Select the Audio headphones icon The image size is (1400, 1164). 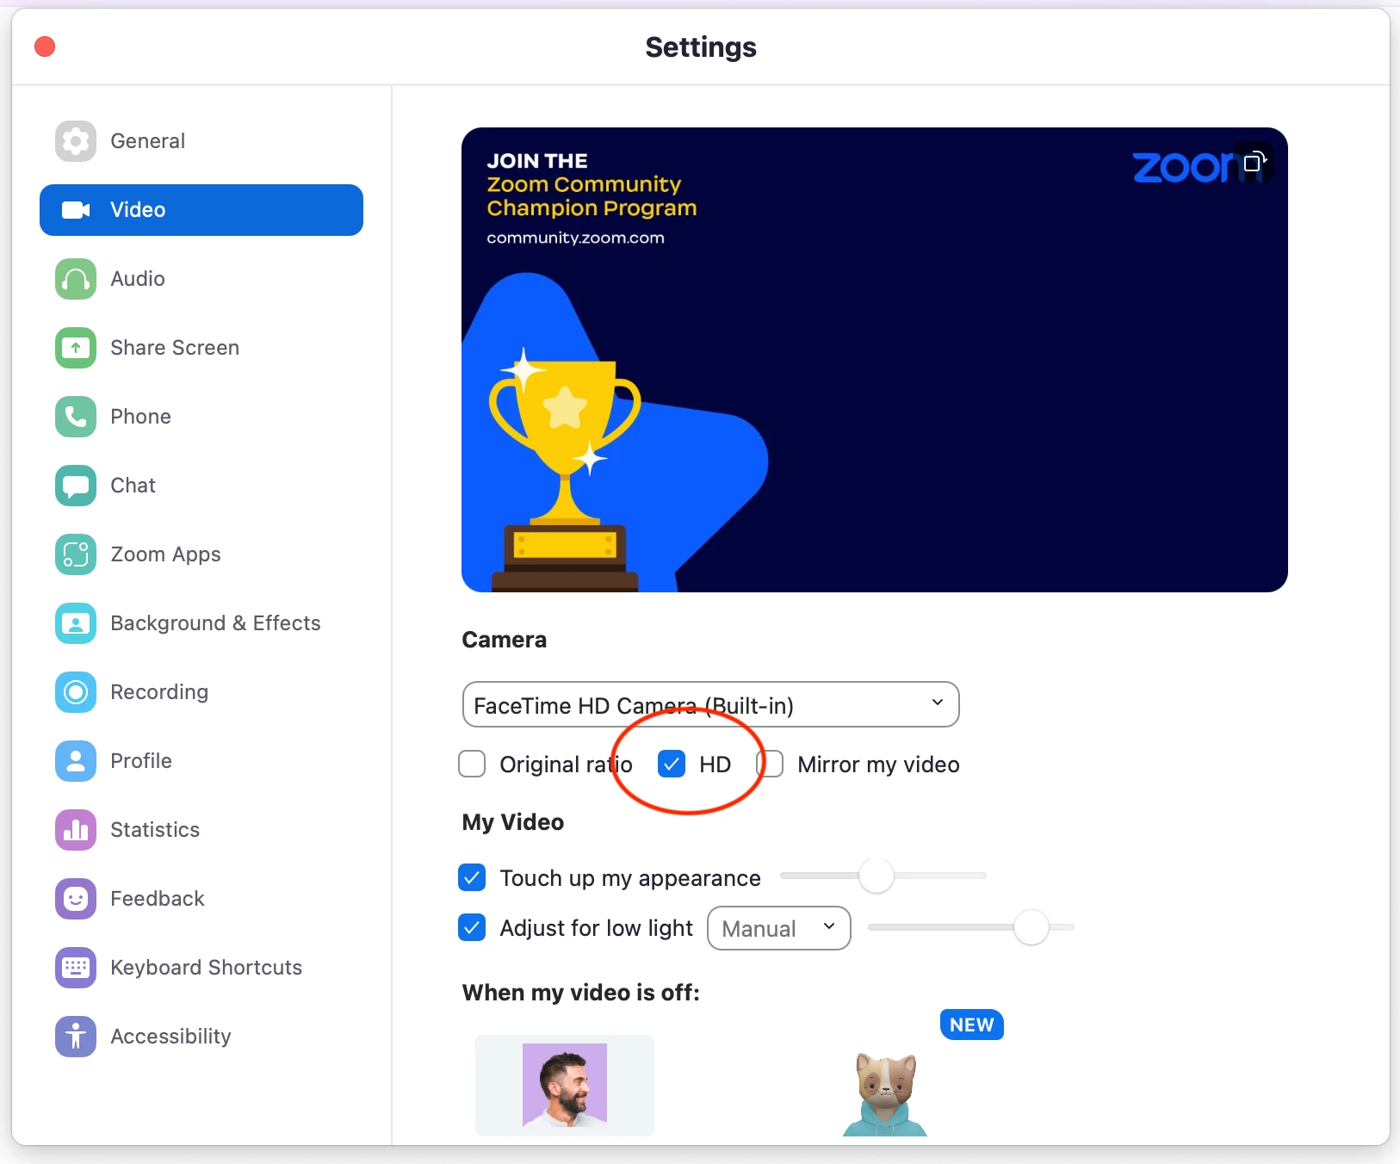click(x=76, y=279)
